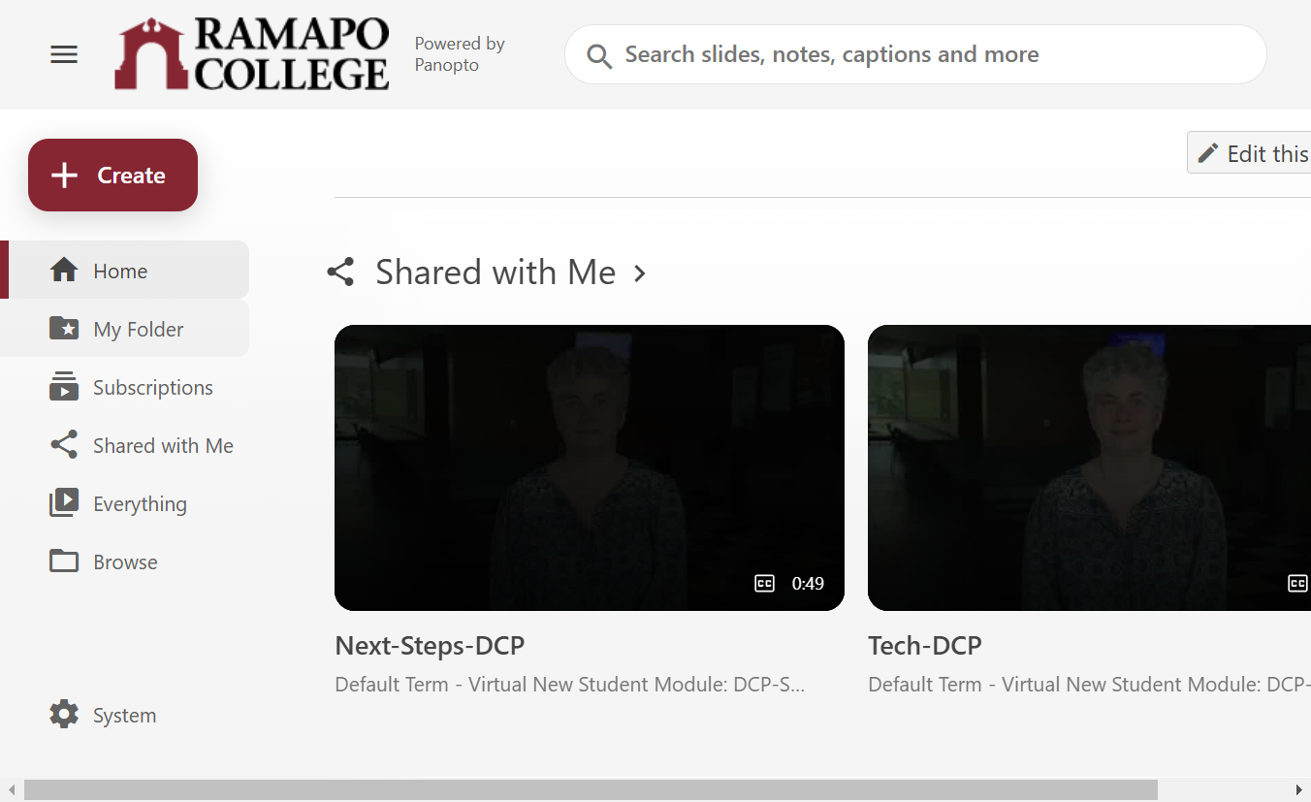Image resolution: width=1311 pixels, height=802 pixels.
Task: Open Browse in sidebar
Action: click(x=125, y=561)
